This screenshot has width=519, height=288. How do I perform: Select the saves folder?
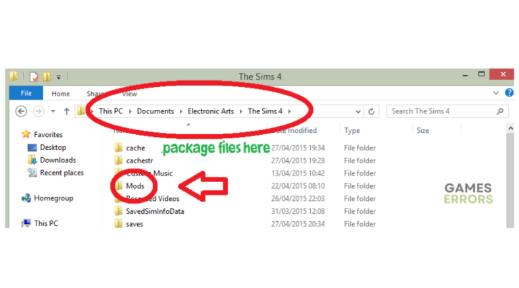coord(134,224)
